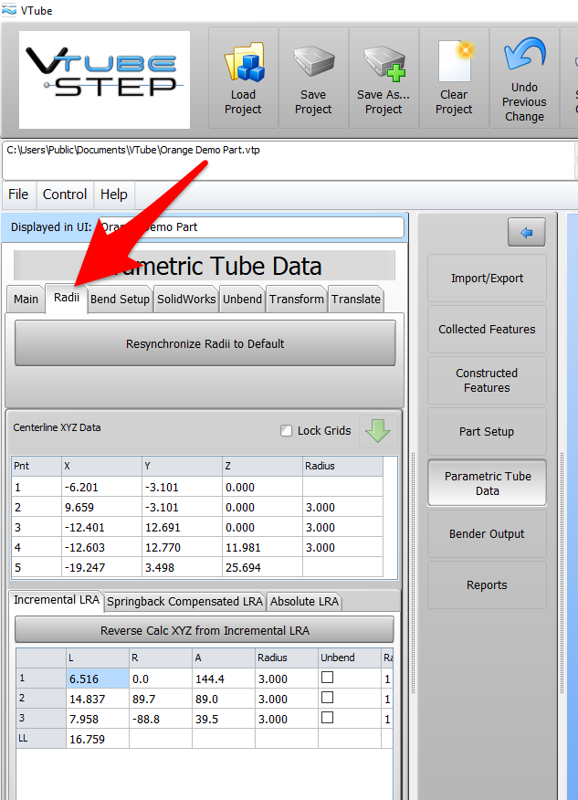
Task: Enable the Lock Grids checkbox
Action: click(x=287, y=431)
